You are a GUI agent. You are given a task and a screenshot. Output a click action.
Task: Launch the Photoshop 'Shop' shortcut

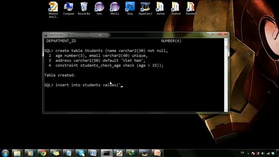130,8
